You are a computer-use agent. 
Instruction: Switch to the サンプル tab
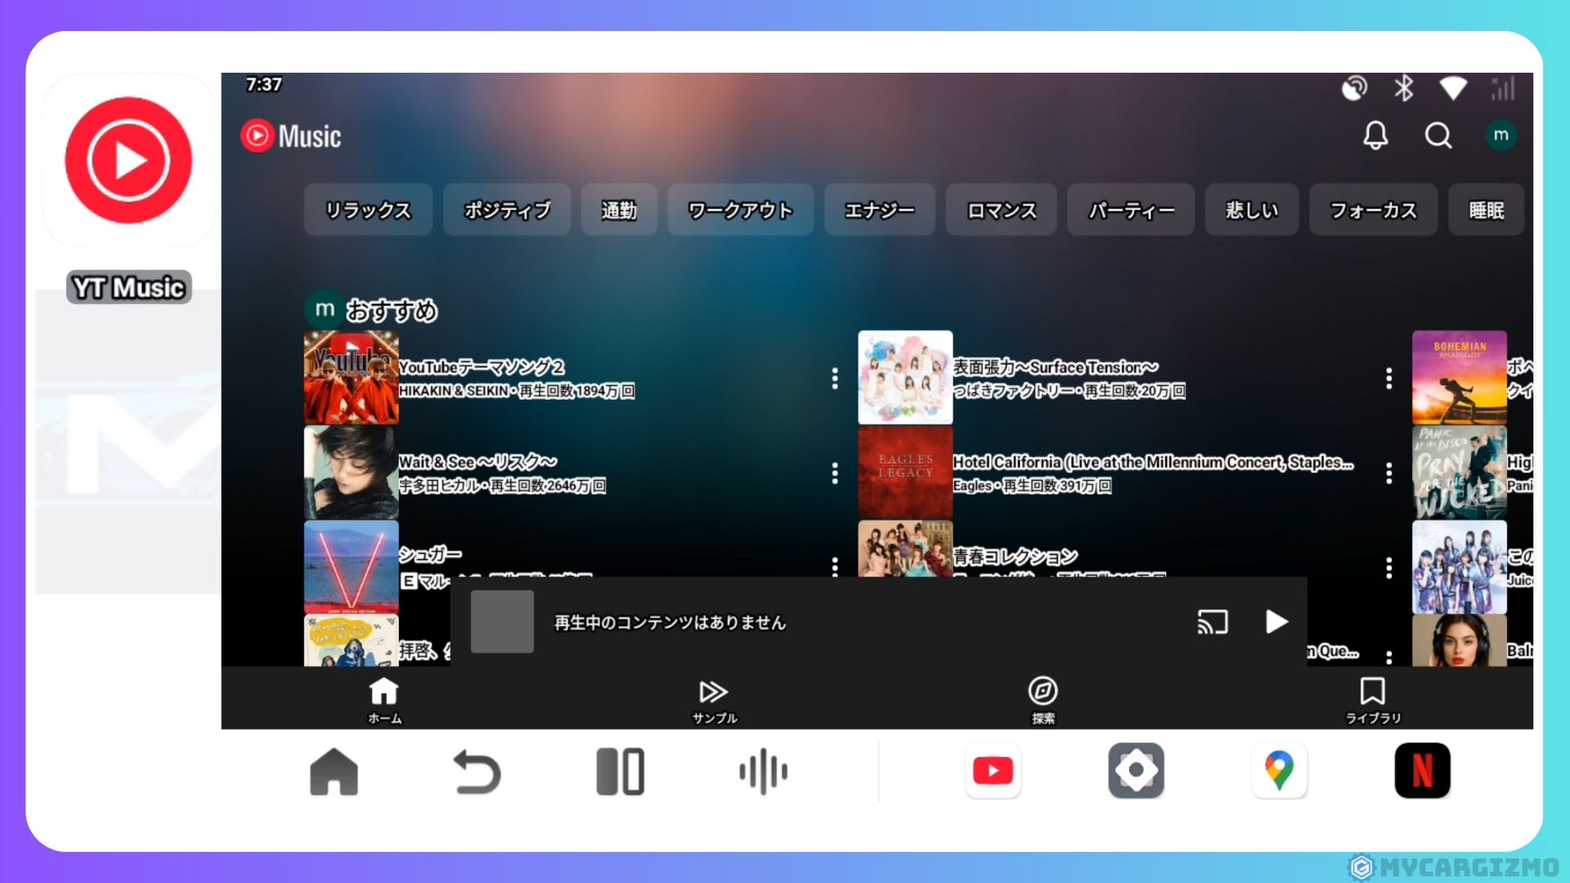[x=714, y=701]
